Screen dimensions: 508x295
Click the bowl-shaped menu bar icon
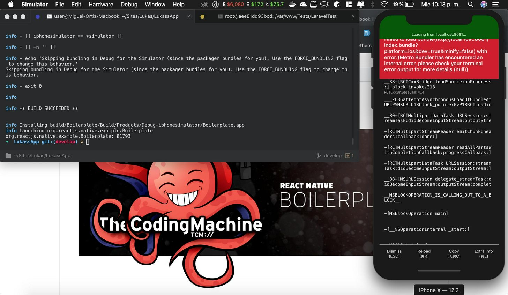[x=325, y=5]
